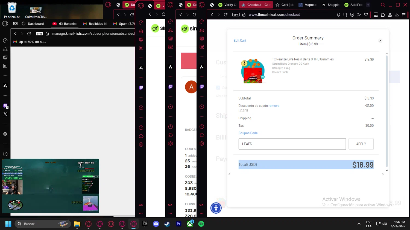Switch to the Cart tab

click(284, 5)
